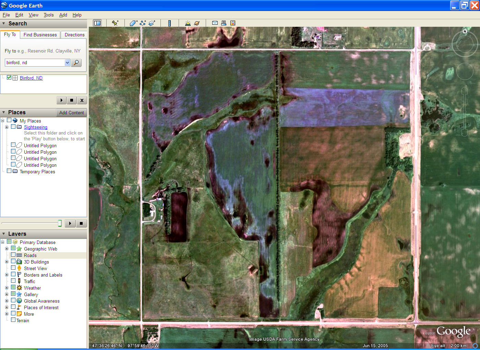Uncheck the Binford, ND search result
Viewport: 480px width, 350px height.
click(x=9, y=78)
